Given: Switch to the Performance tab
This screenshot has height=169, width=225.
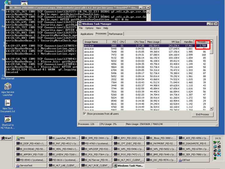Looking at the screenshot, I should click(x=116, y=34).
